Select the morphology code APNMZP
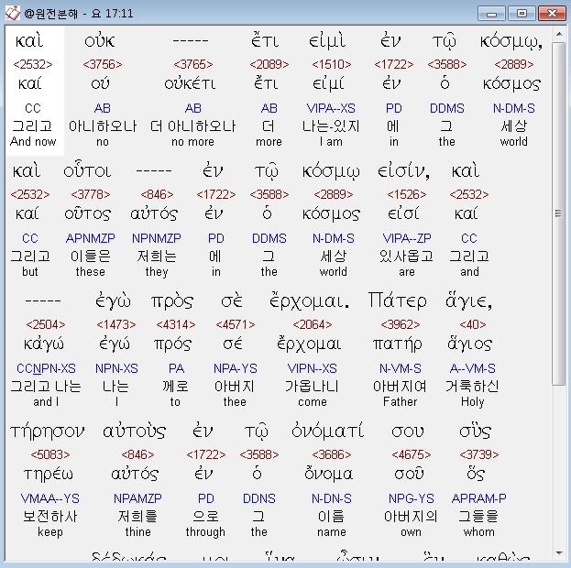Screen dimensions: 571x568 click(x=91, y=238)
